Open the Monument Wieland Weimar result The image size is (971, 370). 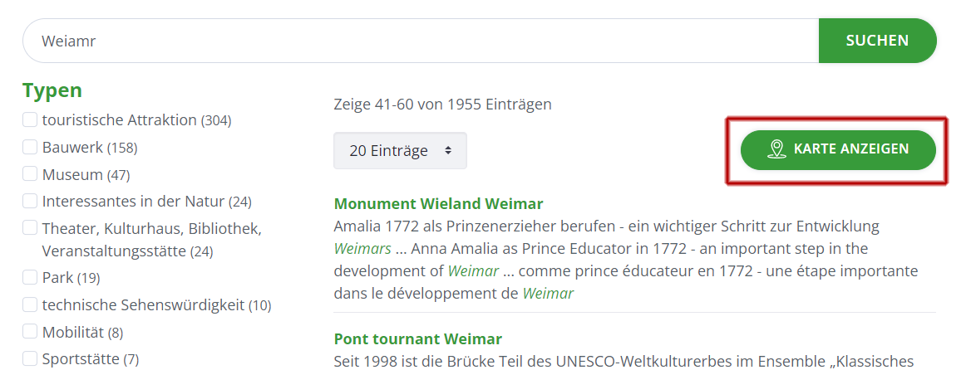pyautogui.click(x=438, y=204)
